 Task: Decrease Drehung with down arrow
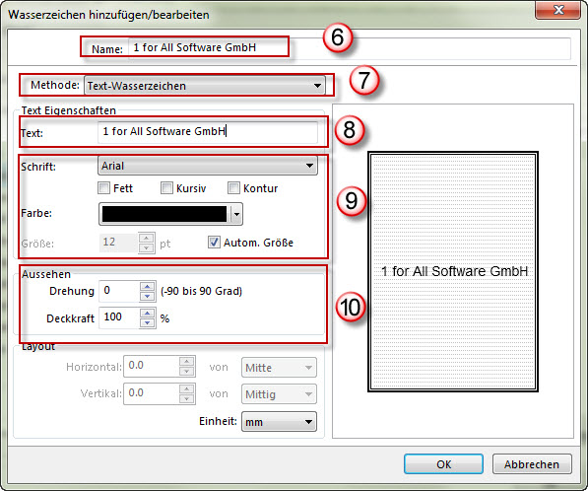(x=148, y=297)
